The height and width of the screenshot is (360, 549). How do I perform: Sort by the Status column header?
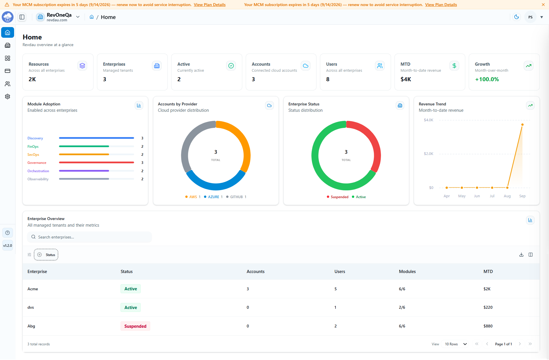tap(127, 272)
